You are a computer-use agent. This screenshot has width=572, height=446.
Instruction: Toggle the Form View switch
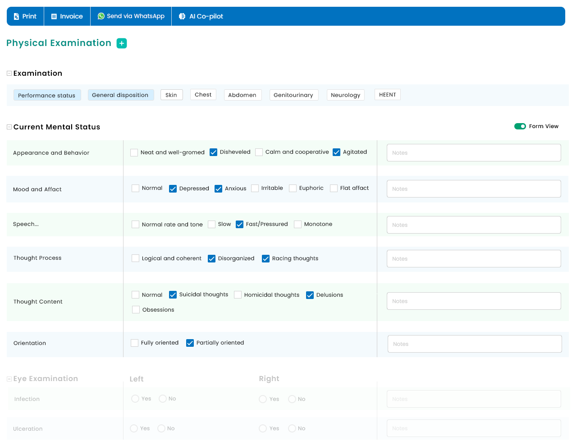tap(520, 126)
